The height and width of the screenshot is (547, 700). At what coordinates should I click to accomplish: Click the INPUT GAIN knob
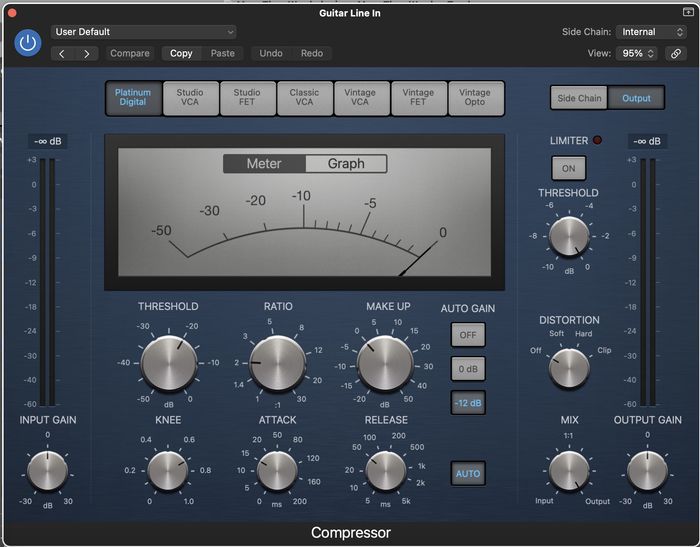48,471
